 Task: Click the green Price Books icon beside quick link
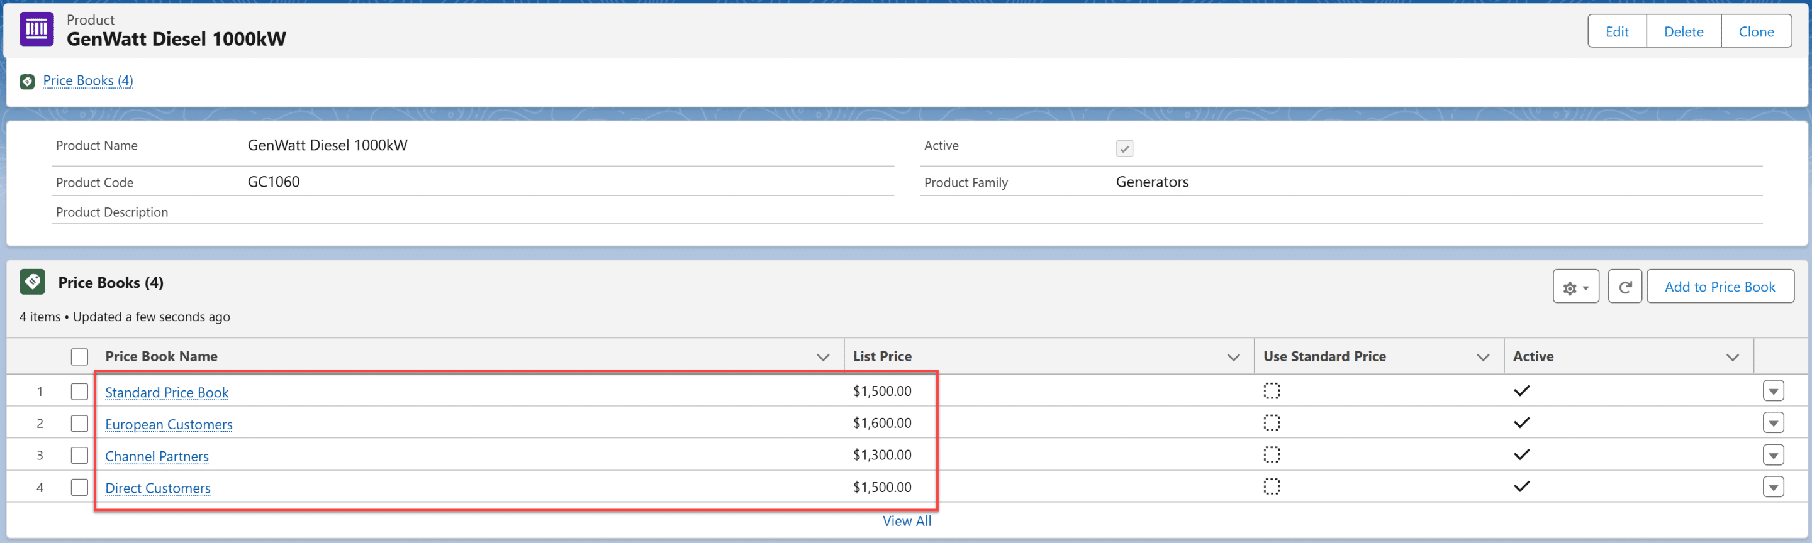coord(28,82)
